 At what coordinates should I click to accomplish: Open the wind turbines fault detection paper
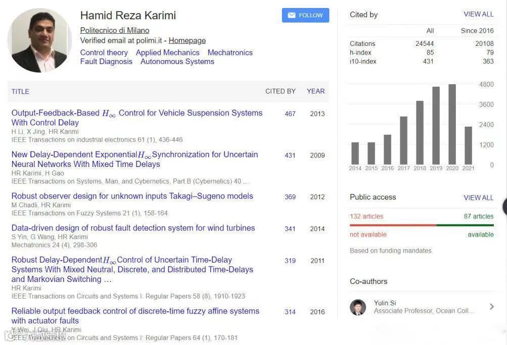133,228
